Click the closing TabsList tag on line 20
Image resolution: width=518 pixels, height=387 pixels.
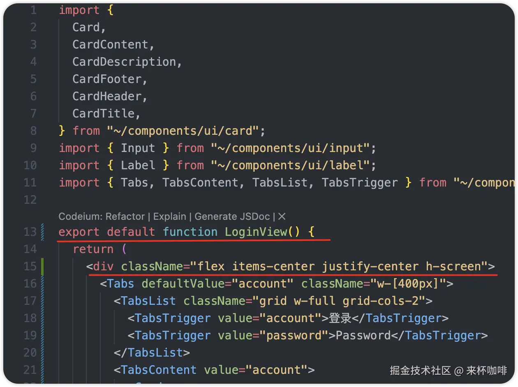tap(152, 352)
